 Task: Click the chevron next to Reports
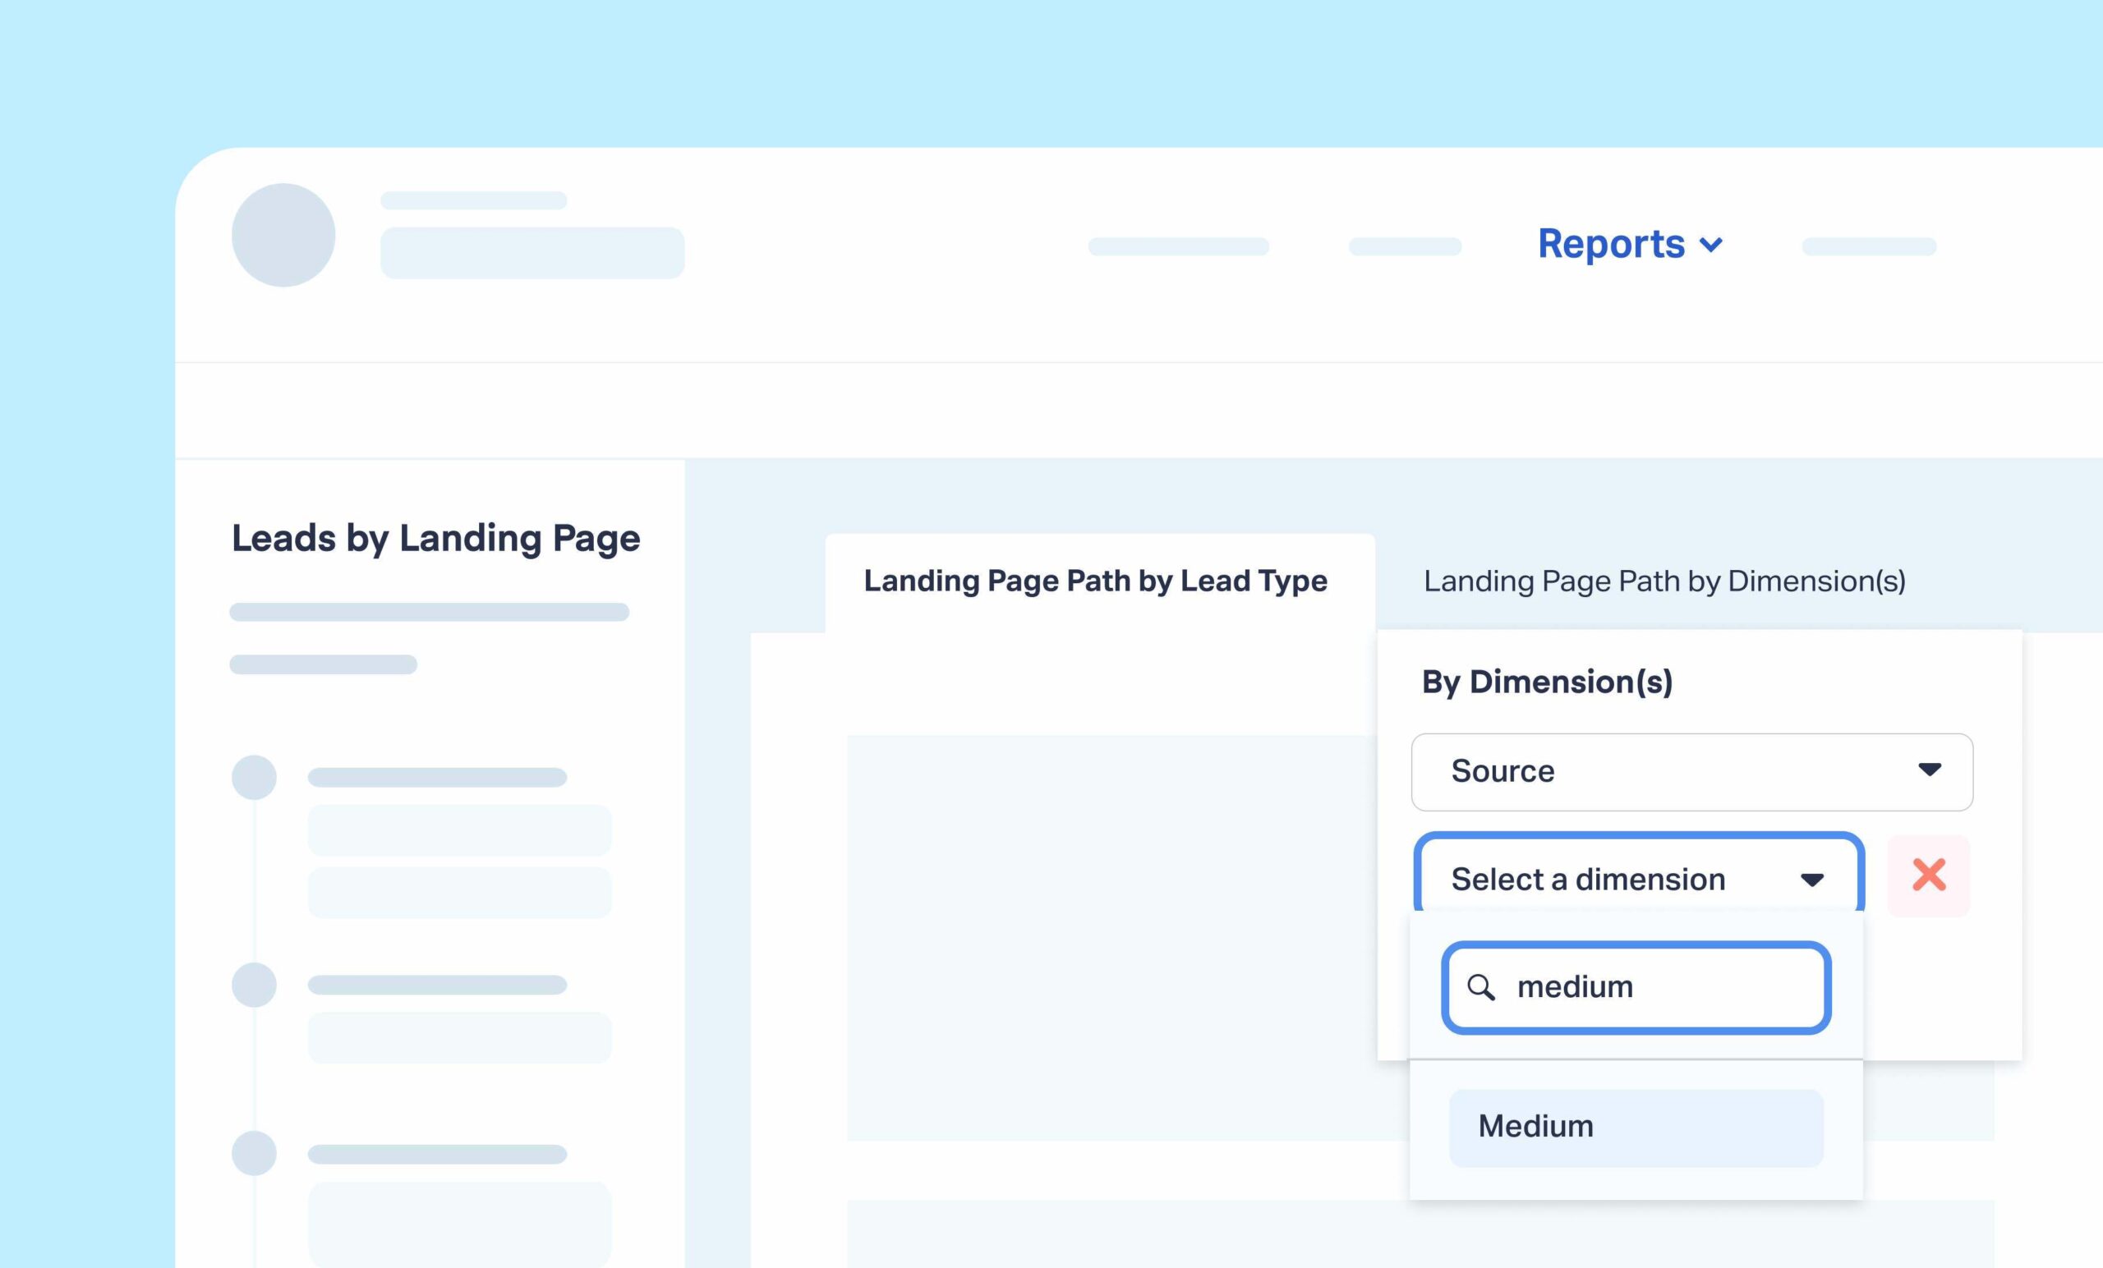click(1711, 246)
